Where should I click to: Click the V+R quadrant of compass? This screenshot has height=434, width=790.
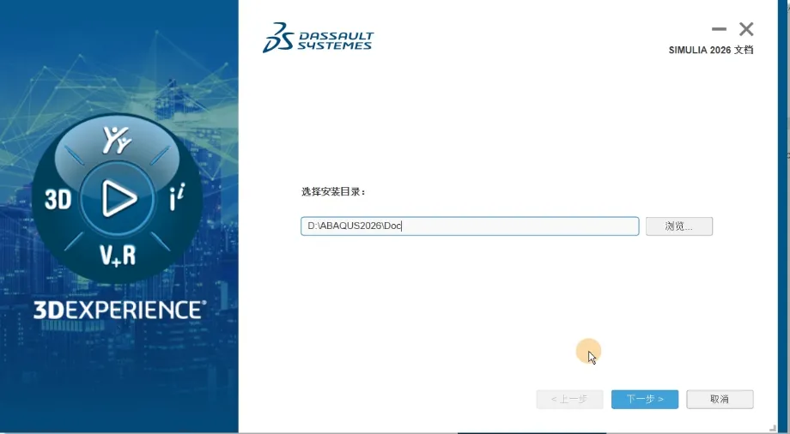118,256
